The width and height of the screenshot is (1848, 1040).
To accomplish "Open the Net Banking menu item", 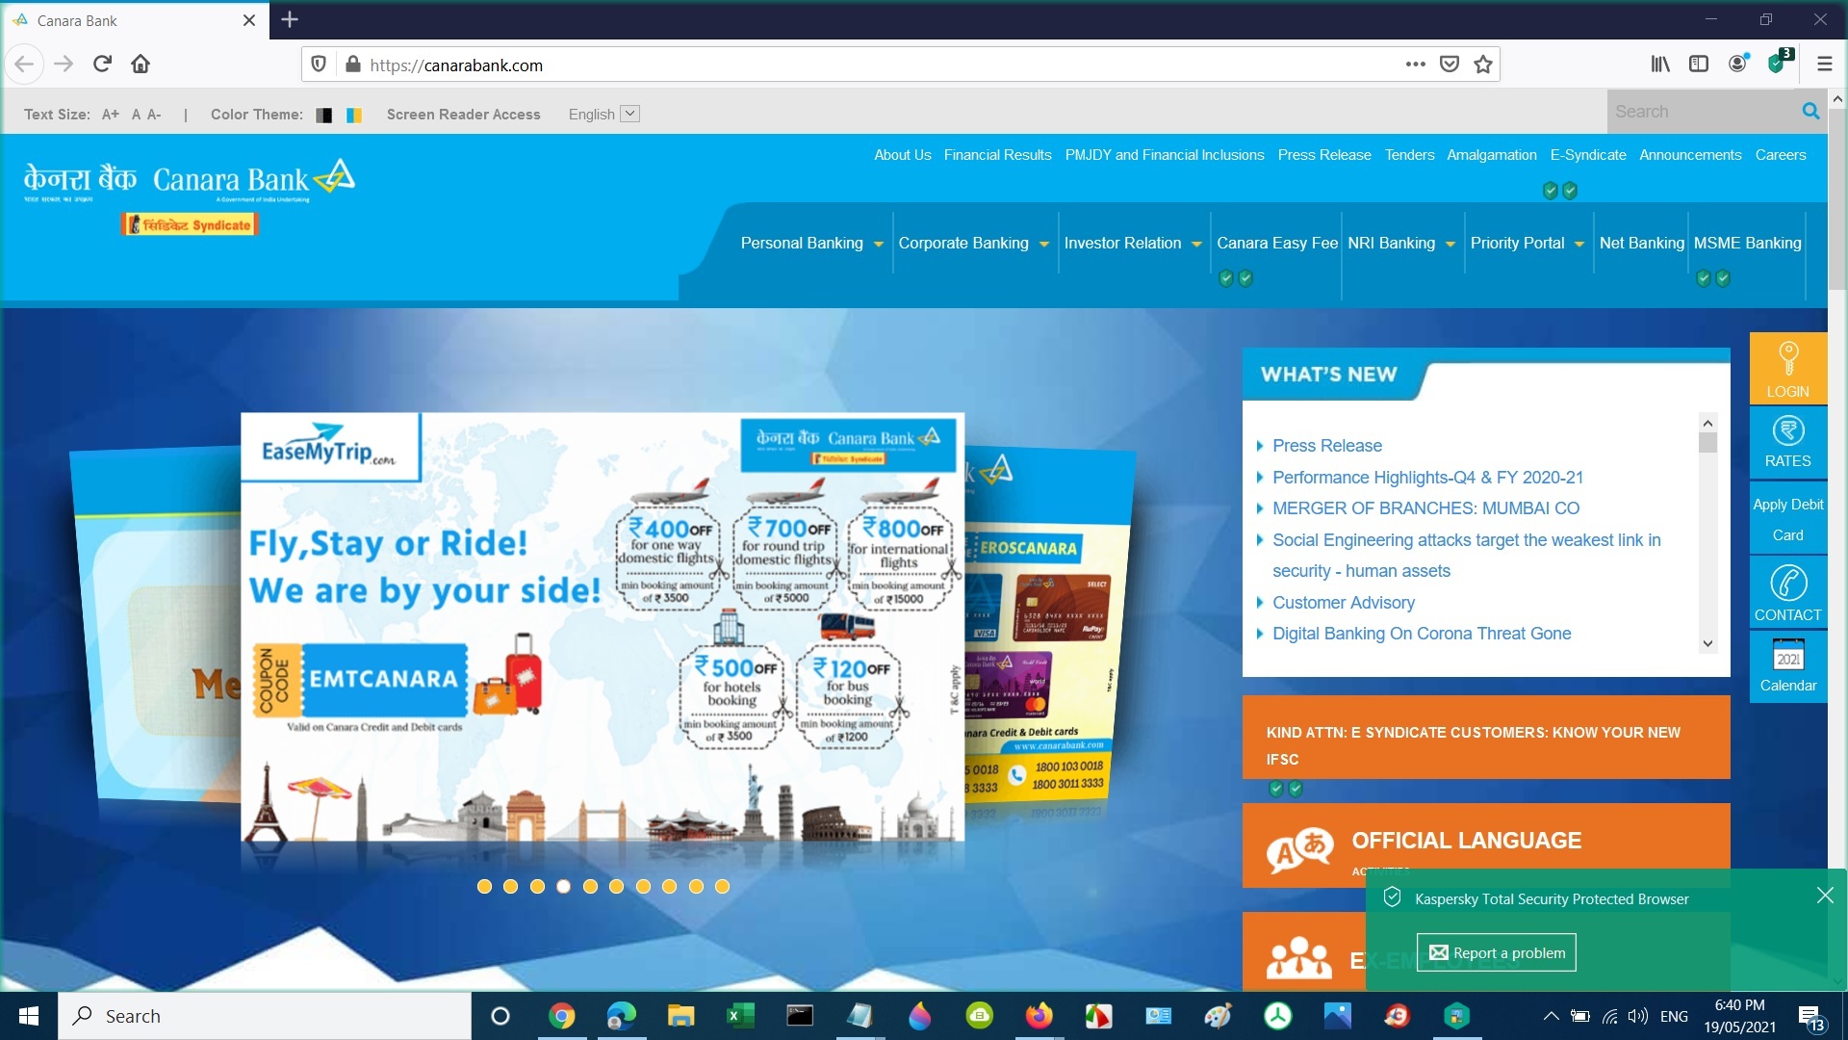I will point(1641,244).
